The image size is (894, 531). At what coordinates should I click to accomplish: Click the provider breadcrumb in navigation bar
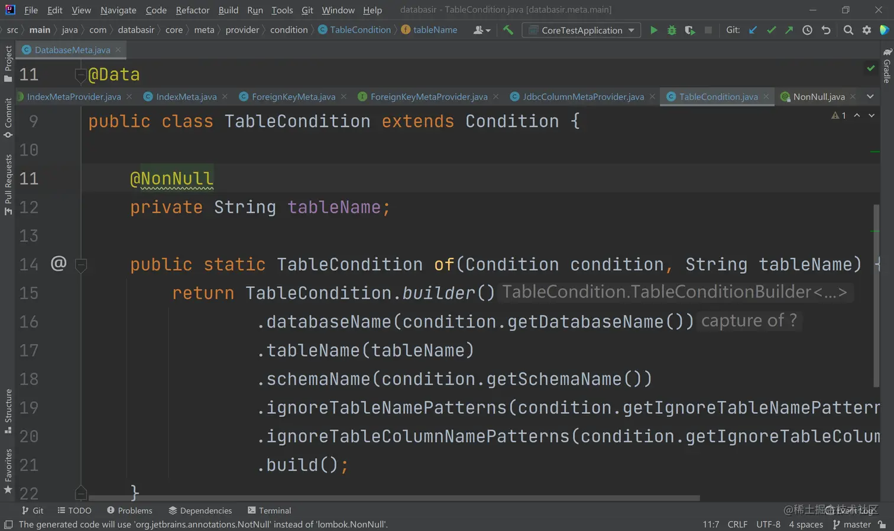242,30
